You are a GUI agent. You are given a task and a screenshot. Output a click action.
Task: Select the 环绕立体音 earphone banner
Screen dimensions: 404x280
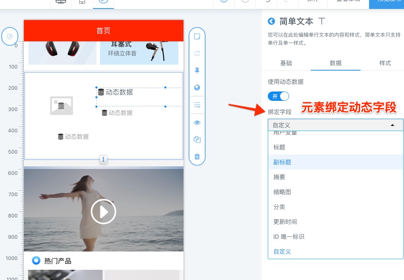click(139, 53)
